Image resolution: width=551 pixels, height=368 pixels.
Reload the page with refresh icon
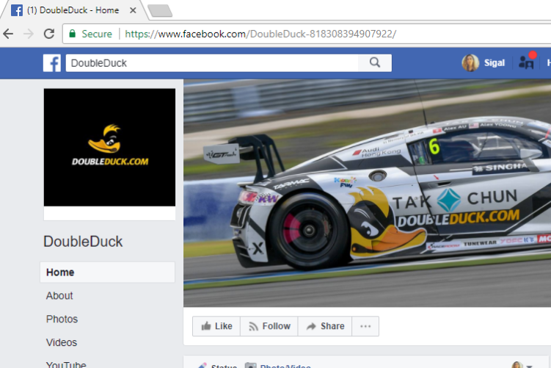(x=49, y=34)
